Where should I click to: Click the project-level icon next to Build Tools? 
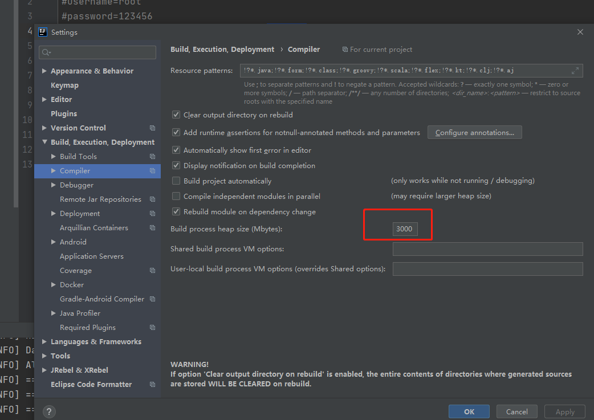(152, 156)
